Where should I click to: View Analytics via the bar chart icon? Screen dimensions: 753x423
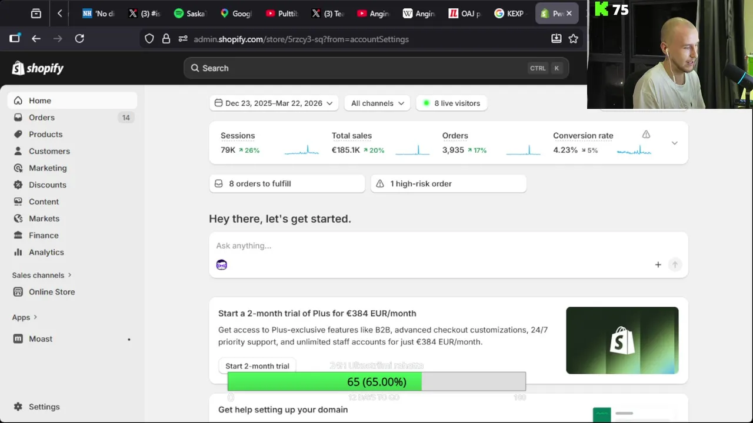[18, 252]
